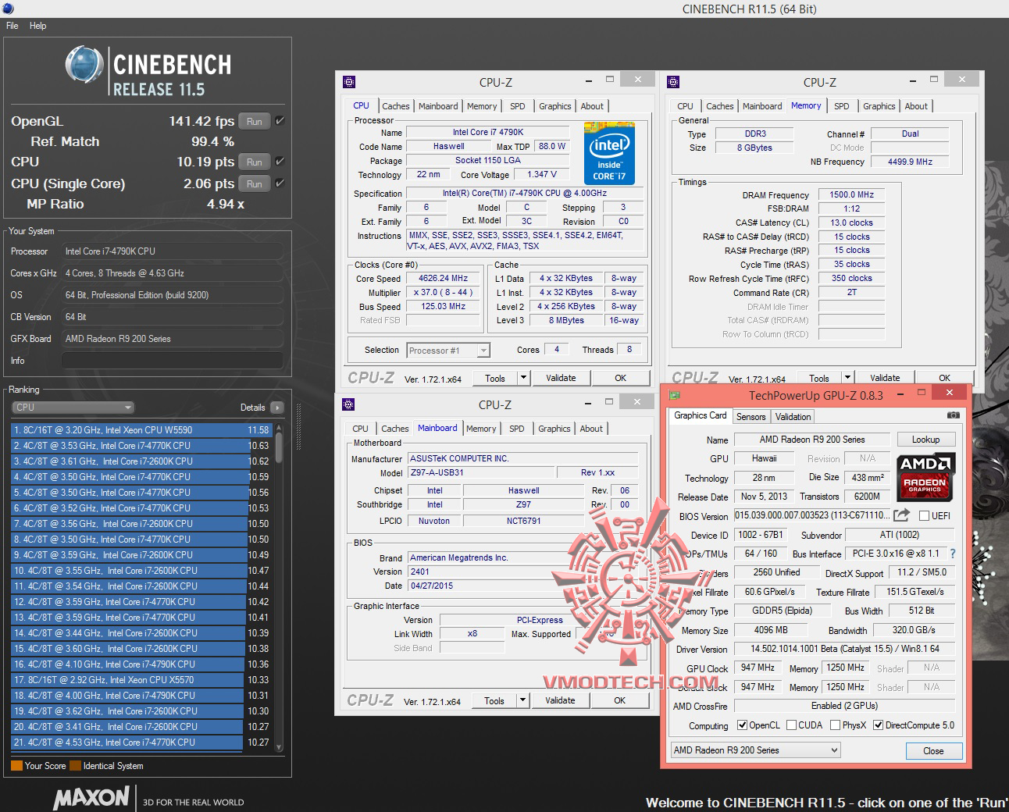
Task: Switch to SPD tab in the CPU-Z memory window
Action: pyautogui.click(x=841, y=106)
